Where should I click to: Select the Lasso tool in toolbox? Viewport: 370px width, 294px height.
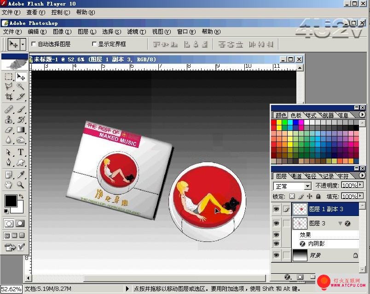coord(9,86)
